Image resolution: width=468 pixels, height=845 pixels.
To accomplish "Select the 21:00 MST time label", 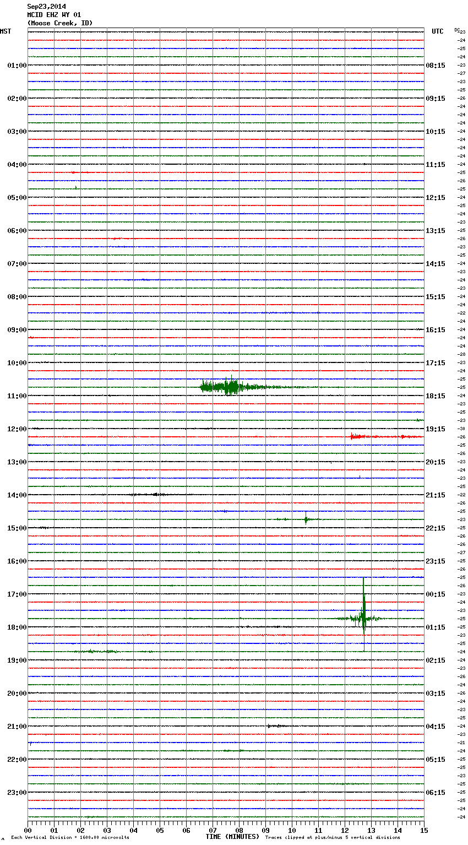I will (x=17, y=727).
